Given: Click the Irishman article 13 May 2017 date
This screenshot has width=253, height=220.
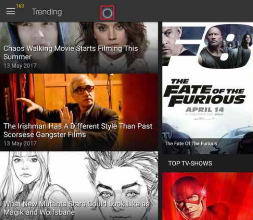Looking at the screenshot, I should [20, 143].
